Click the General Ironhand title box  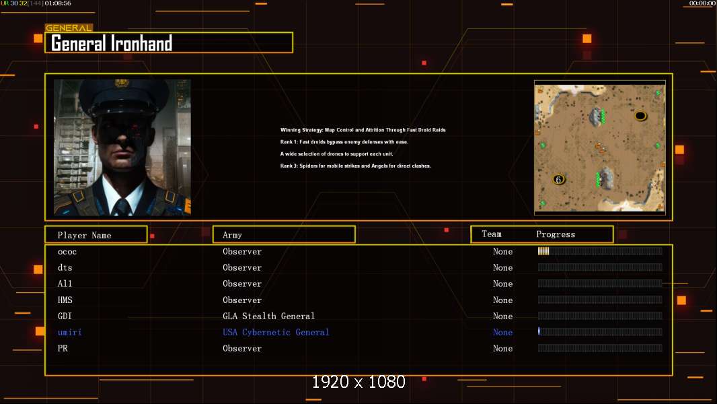click(x=169, y=42)
